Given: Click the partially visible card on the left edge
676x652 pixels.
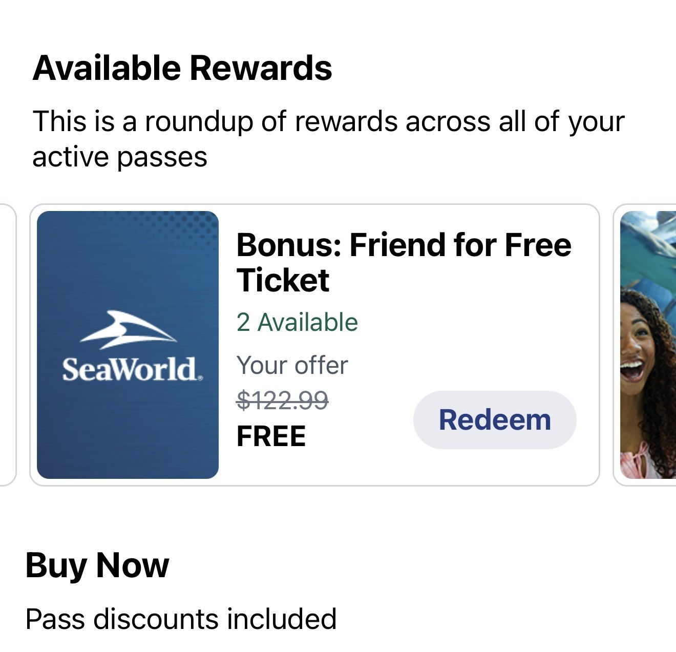Looking at the screenshot, I should 4,343.
